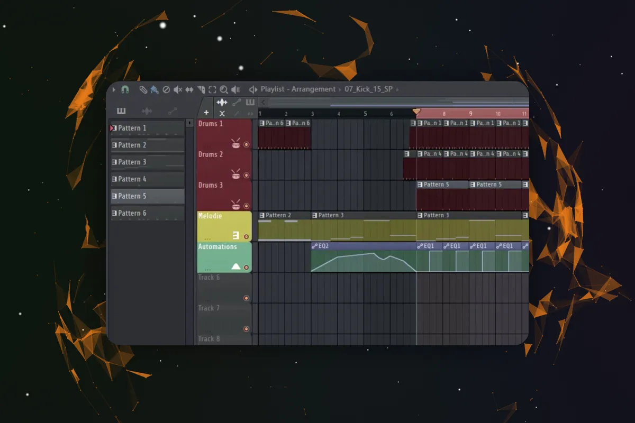Select the Delete tool
This screenshot has height=423, width=635.
(x=166, y=89)
